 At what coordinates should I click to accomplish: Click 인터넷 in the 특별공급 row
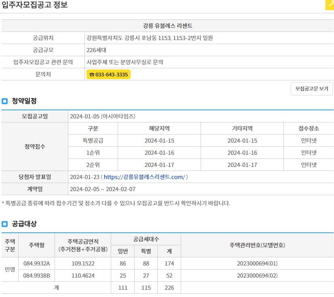(309, 141)
